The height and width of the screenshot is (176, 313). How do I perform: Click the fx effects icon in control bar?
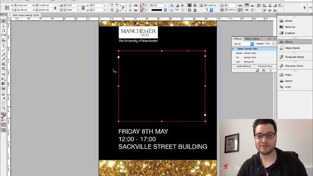click(182, 5)
